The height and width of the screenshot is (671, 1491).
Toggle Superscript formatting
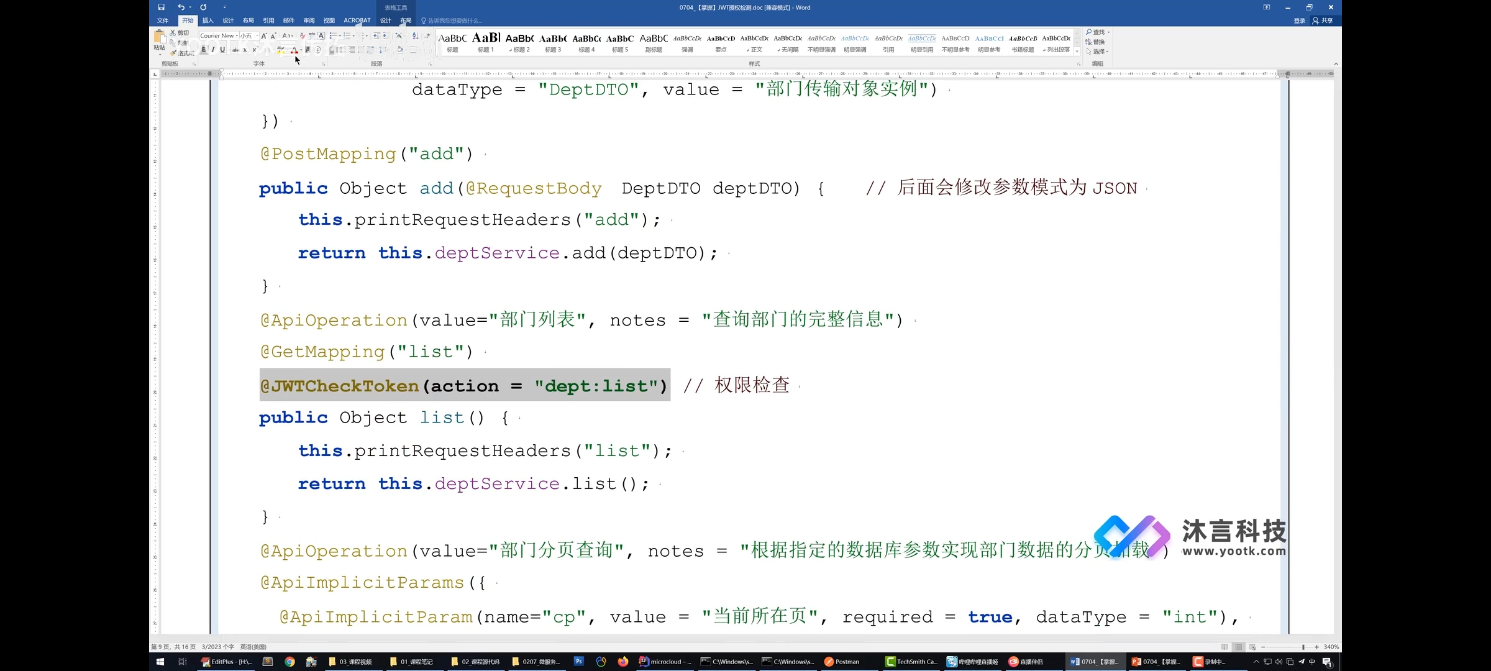coord(254,50)
